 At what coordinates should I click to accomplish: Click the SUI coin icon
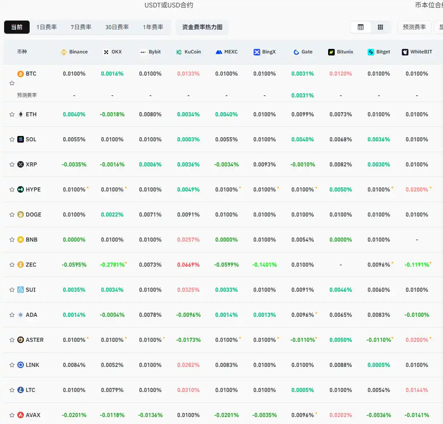point(21,290)
